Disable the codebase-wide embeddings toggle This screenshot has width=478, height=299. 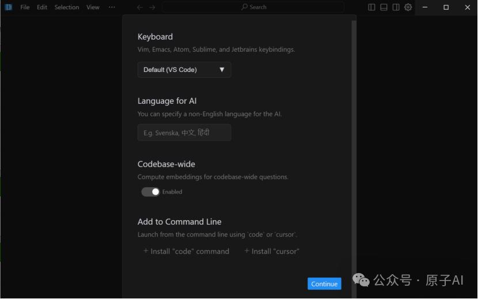click(151, 192)
